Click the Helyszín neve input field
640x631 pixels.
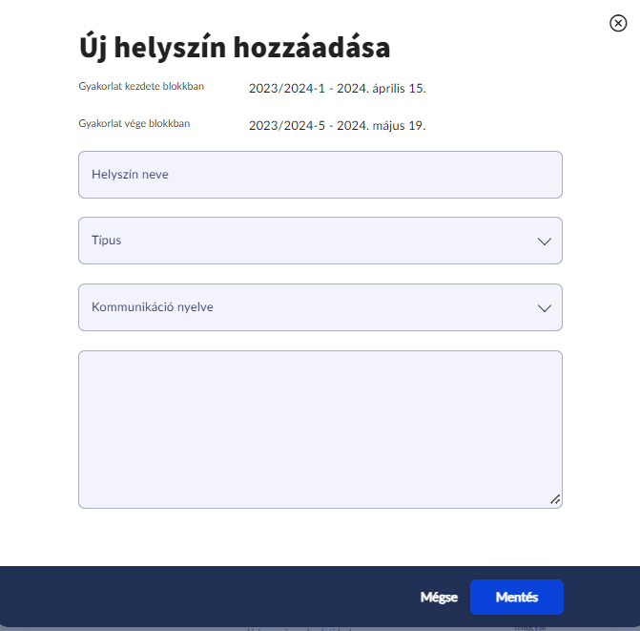(x=320, y=175)
